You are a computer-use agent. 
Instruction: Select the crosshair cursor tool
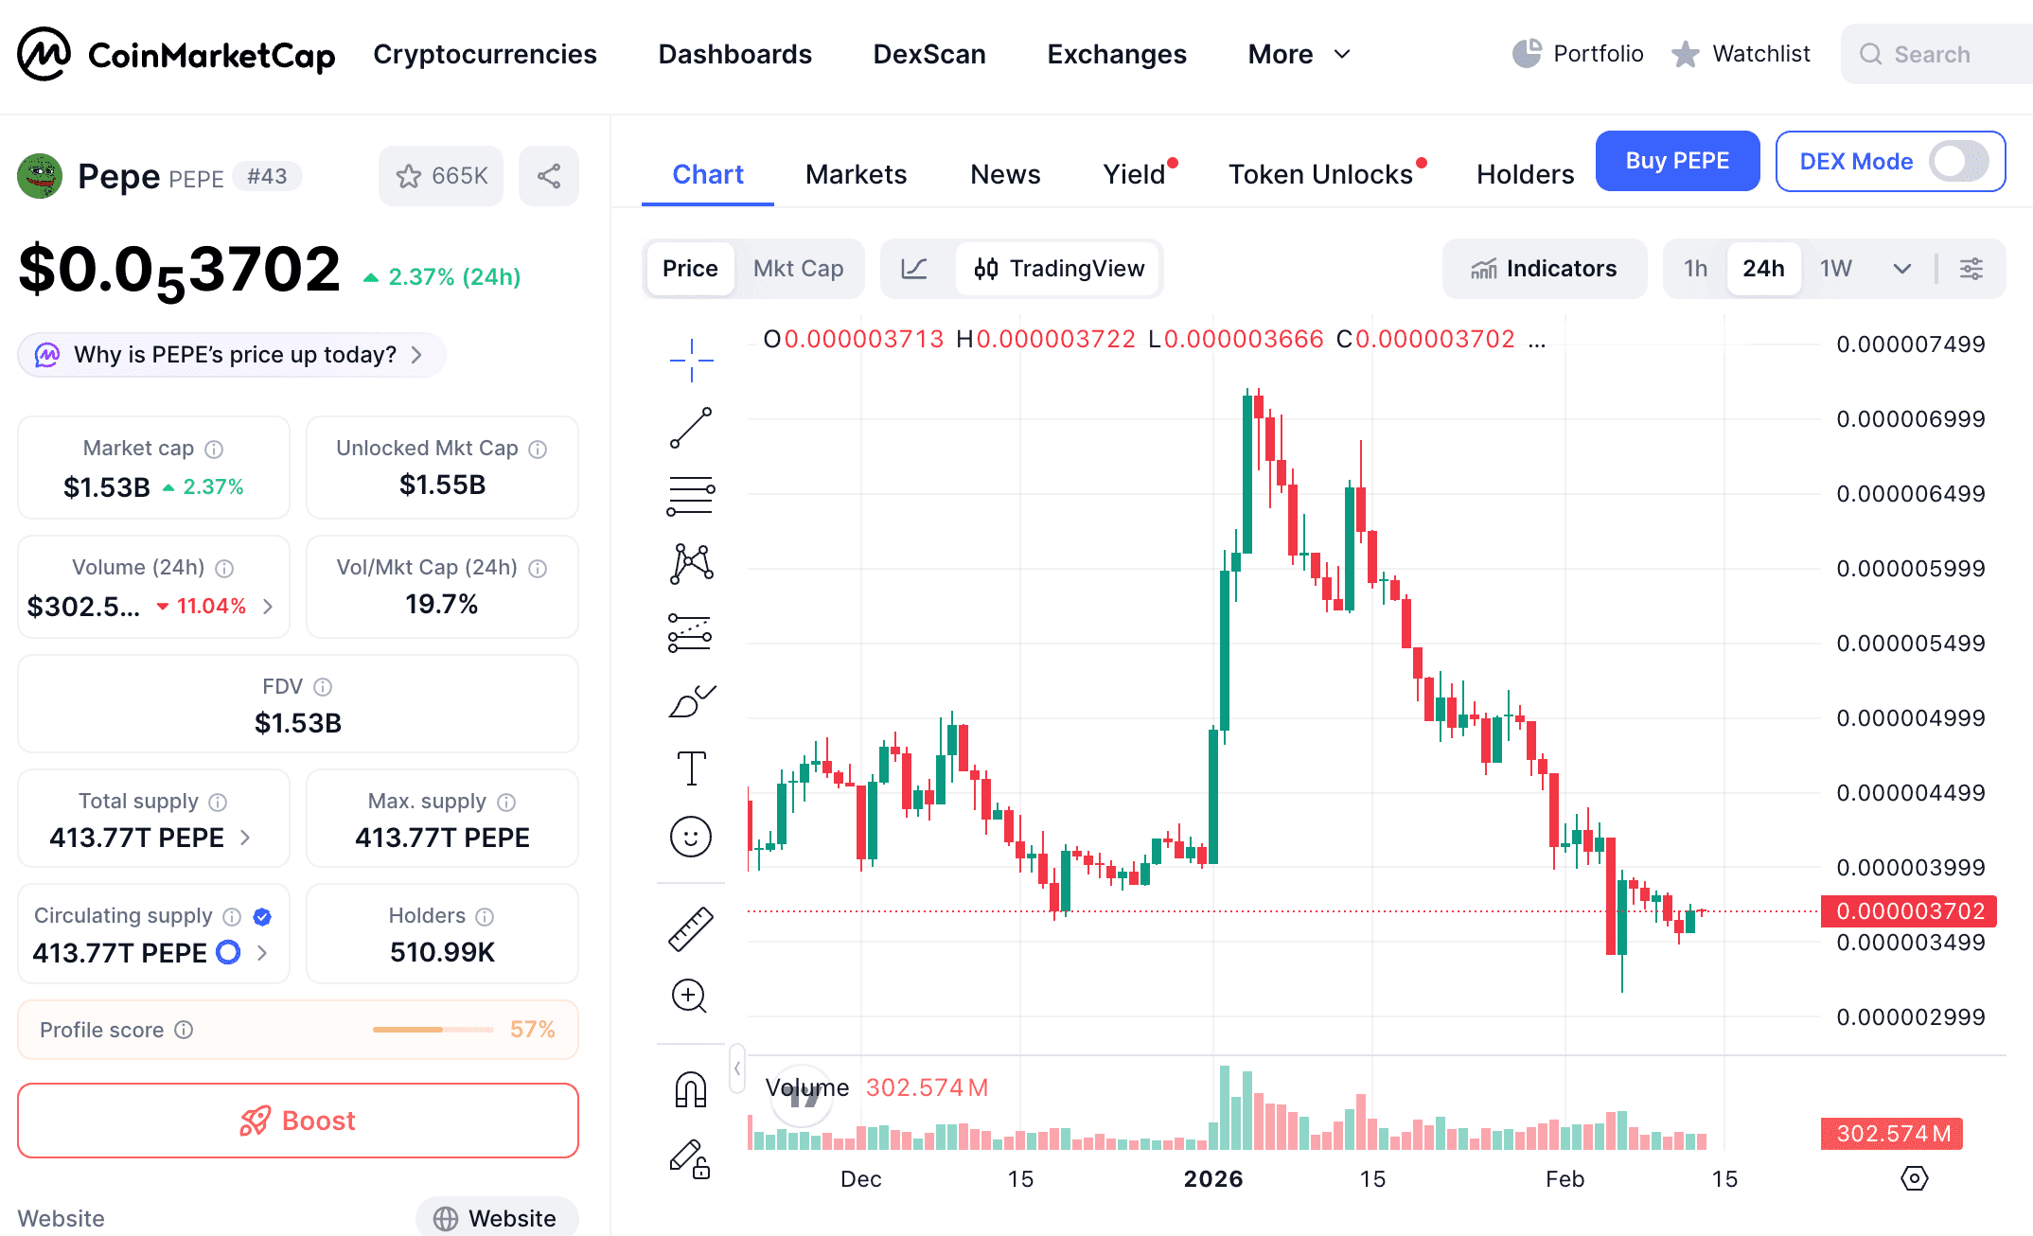pos(691,360)
